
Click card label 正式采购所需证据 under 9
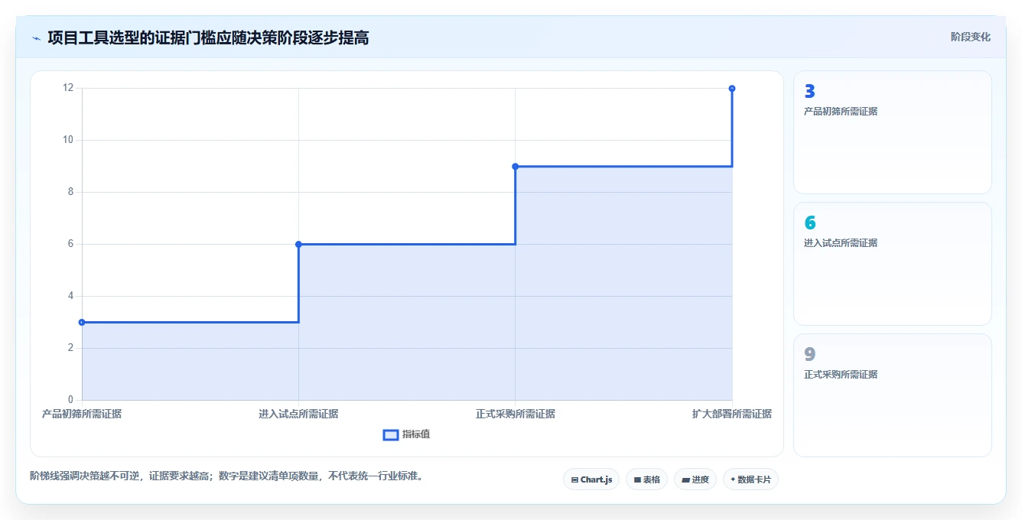click(x=841, y=375)
